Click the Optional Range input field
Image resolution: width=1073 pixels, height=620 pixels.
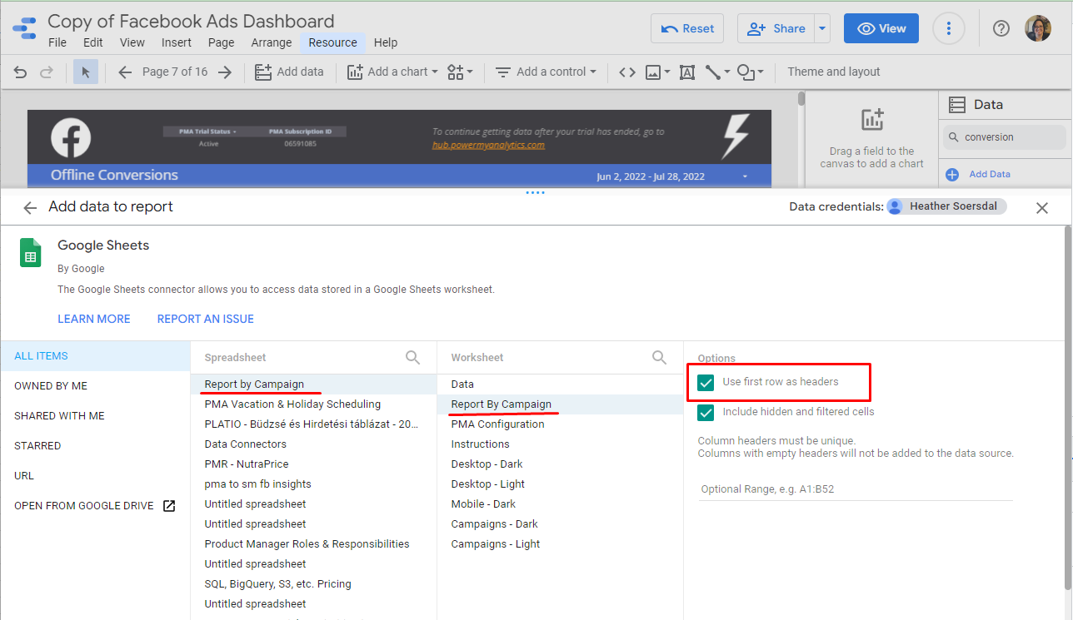coord(855,489)
